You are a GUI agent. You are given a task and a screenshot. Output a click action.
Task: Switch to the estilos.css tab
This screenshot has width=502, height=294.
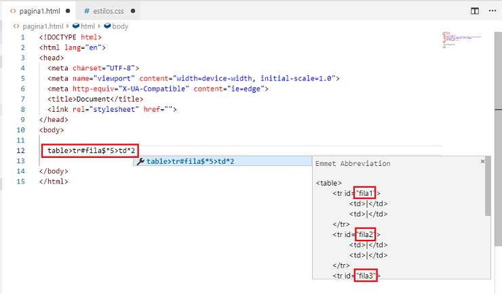coord(109,11)
